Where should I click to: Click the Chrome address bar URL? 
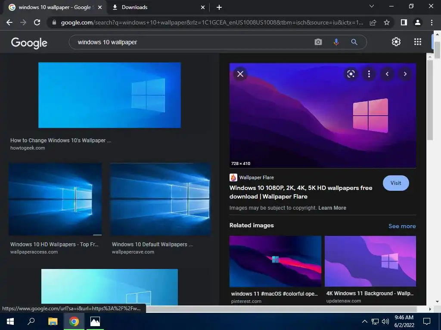point(212,22)
